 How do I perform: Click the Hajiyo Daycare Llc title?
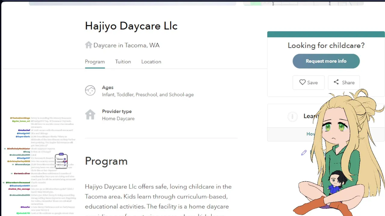click(x=131, y=26)
